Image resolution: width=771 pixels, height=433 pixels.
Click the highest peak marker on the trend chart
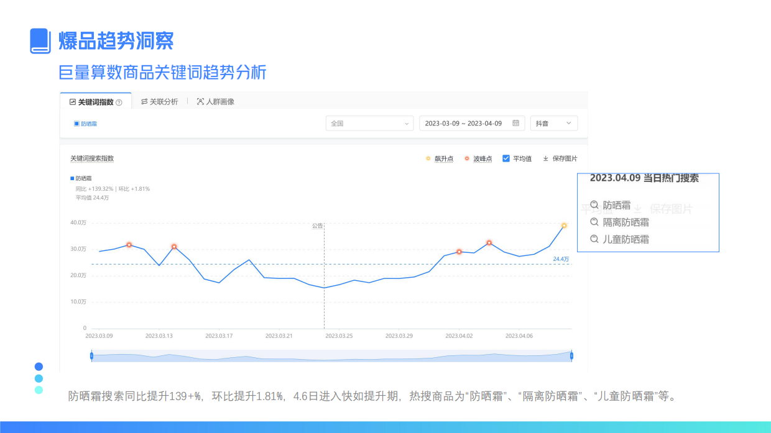click(563, 226)
